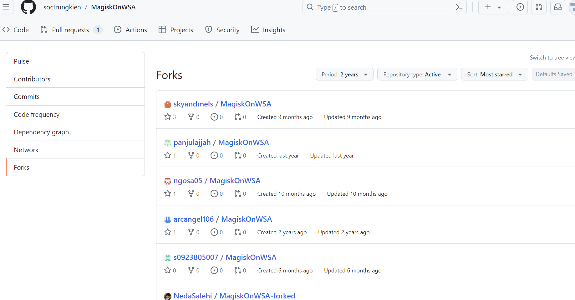Switch to the Security tab
This screenshot has width=575, height=300.
click(x=222, y=30)
